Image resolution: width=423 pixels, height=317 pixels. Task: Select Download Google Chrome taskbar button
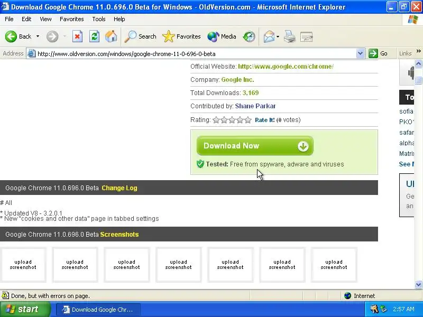tap(98, 310)
